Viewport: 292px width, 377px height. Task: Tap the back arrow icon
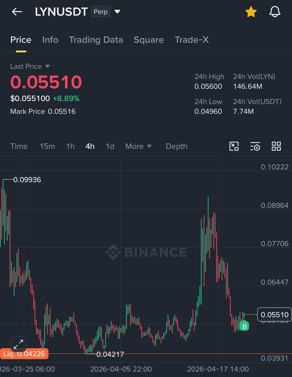[x=17, y=12]
